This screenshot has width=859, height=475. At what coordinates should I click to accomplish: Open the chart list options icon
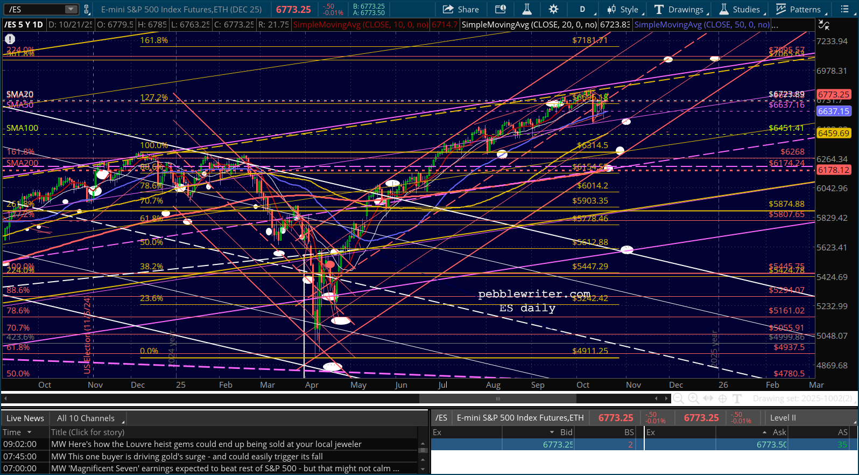844,9
